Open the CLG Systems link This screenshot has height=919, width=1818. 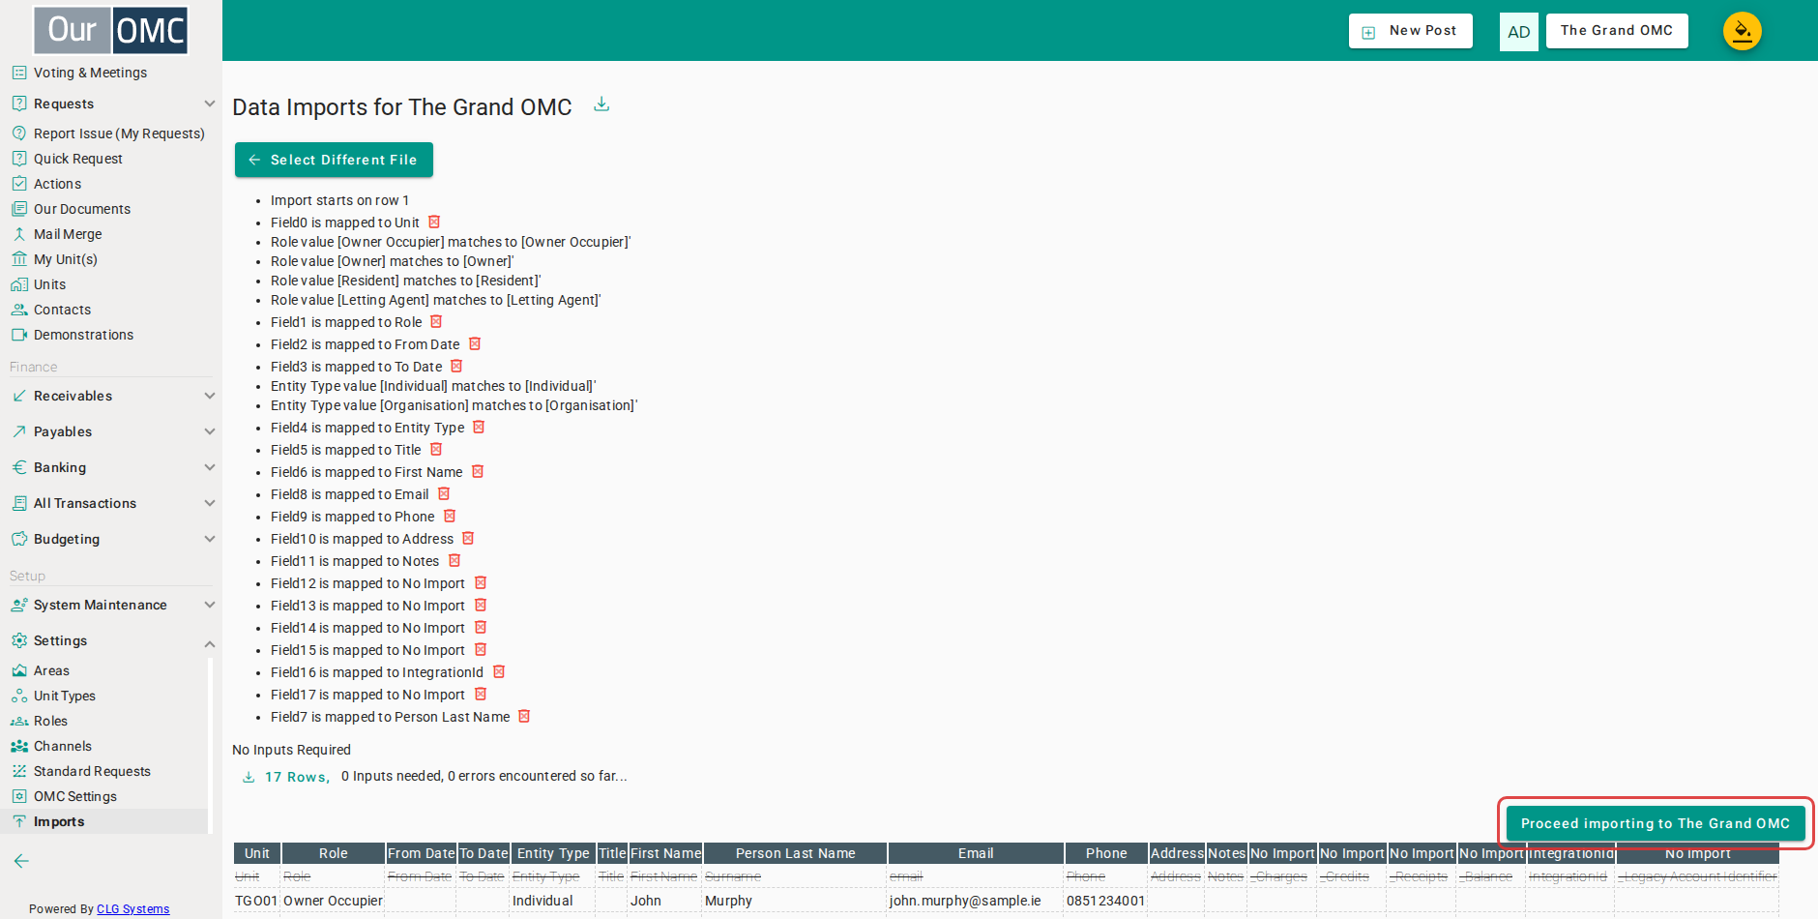132,908
